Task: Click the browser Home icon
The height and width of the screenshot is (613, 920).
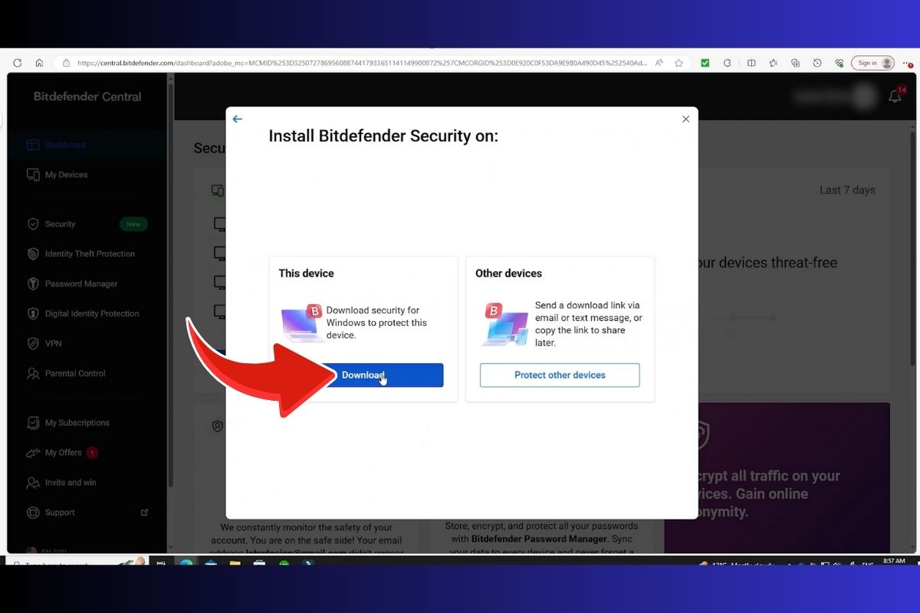Action: (39, 63)
